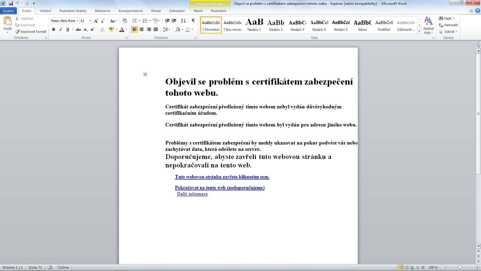Screen dimensions: 481x271
Task: Switch to the Reference tab
Action: (x=103, y=11)
